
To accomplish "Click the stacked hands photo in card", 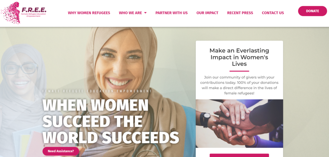I will (239, 124).
